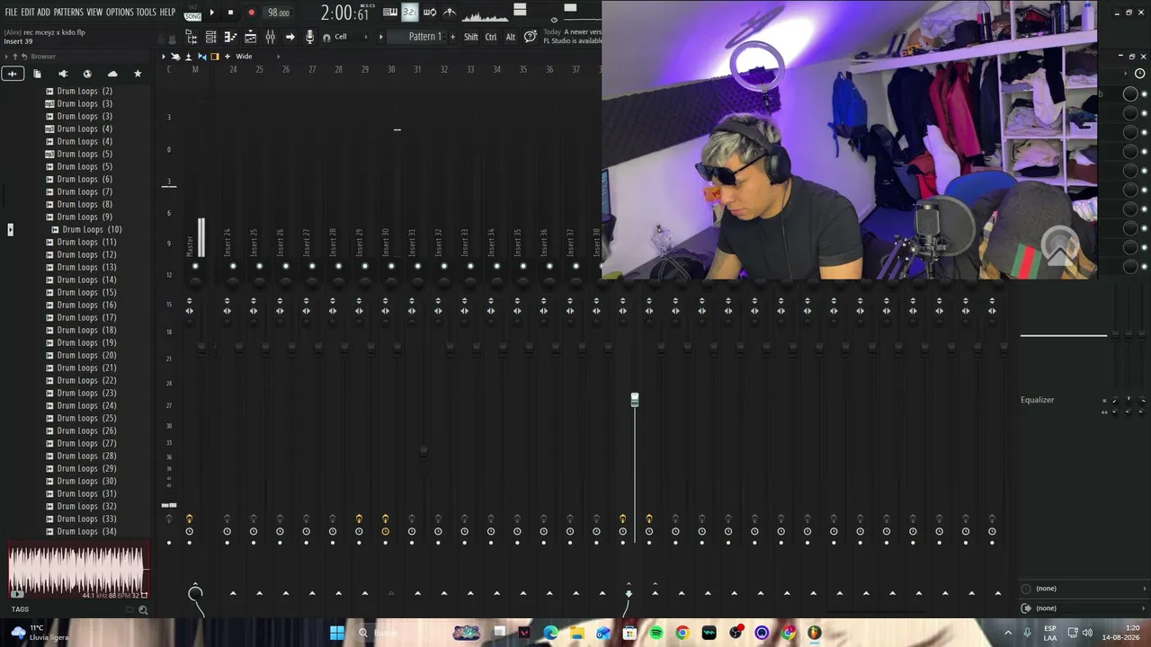Image resolution: width=1151 pixels, height=647 pixels.
Task: Mute Insert 30 using its green LED
Action: [391, 266]
